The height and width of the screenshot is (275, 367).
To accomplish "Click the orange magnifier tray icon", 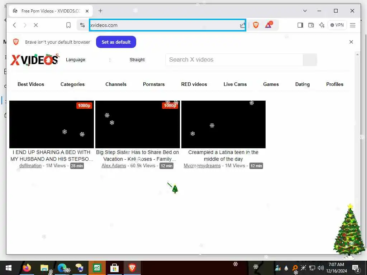I will tap(295, 268).
